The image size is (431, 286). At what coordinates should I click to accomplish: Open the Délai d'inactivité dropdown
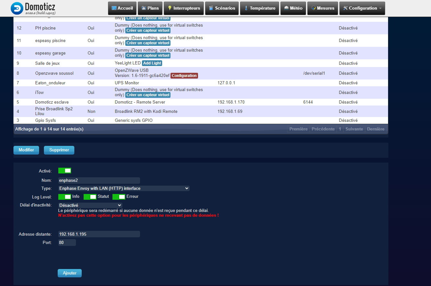click(90, 205)
